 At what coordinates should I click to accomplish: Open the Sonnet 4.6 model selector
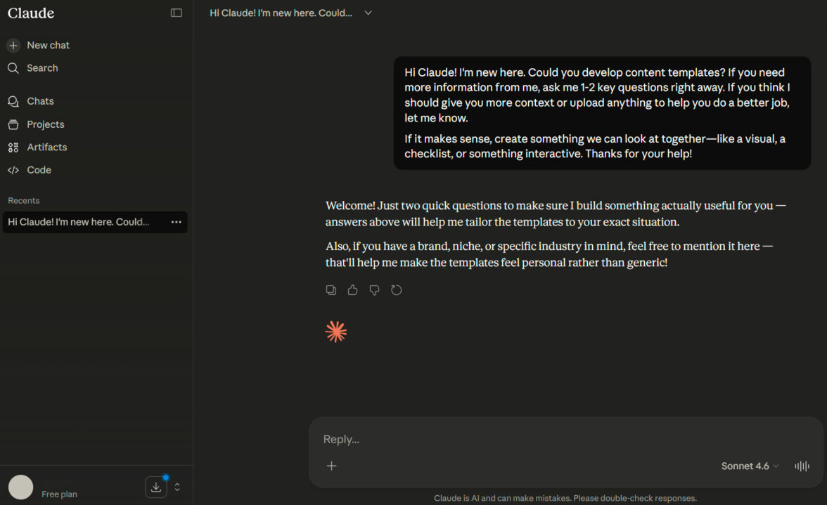coord(750,466)
